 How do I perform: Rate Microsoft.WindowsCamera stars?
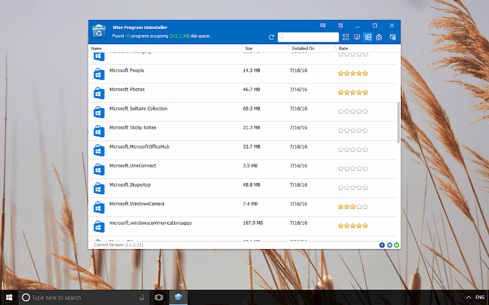click(353, 206)
